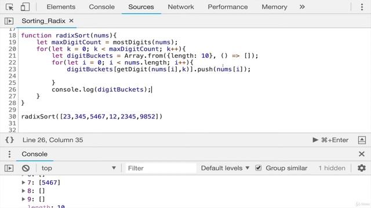Expand console entry 7: [5467]
Image resolution: width=371 pixels, height=208 pixels.
coord(23,183)
